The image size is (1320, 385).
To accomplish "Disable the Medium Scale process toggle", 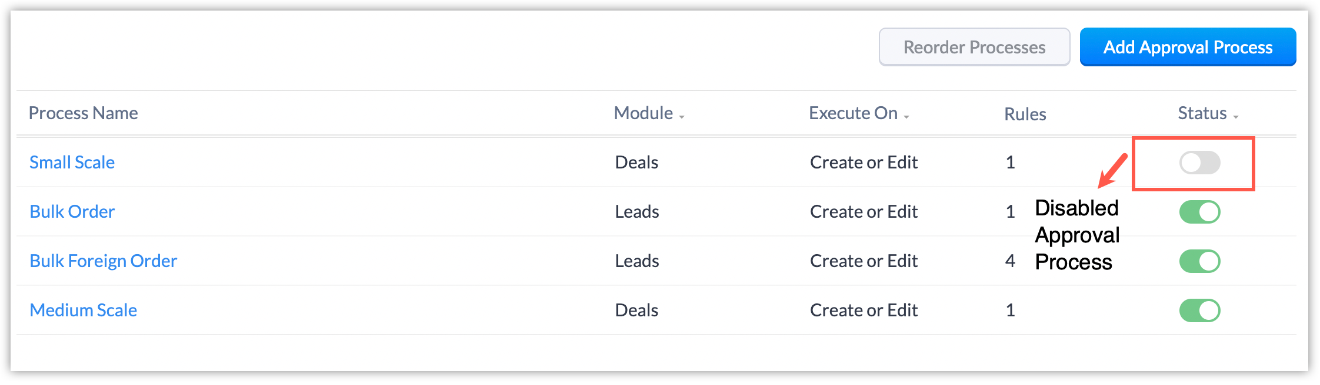I will click(x=1199, y=310).
